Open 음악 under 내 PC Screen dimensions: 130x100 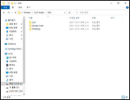pos(11,80)
